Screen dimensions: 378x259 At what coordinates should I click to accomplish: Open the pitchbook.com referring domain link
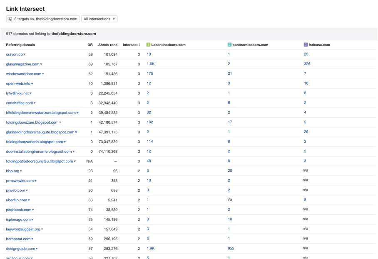tap(19, 210)
